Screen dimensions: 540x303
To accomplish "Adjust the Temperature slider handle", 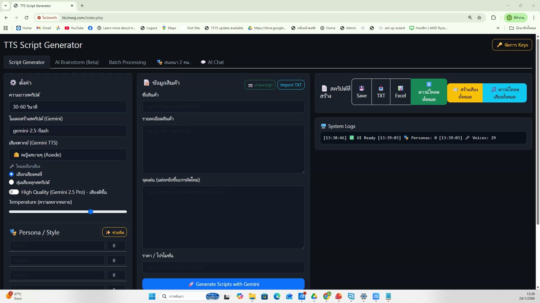I will (x=91, y=212).
